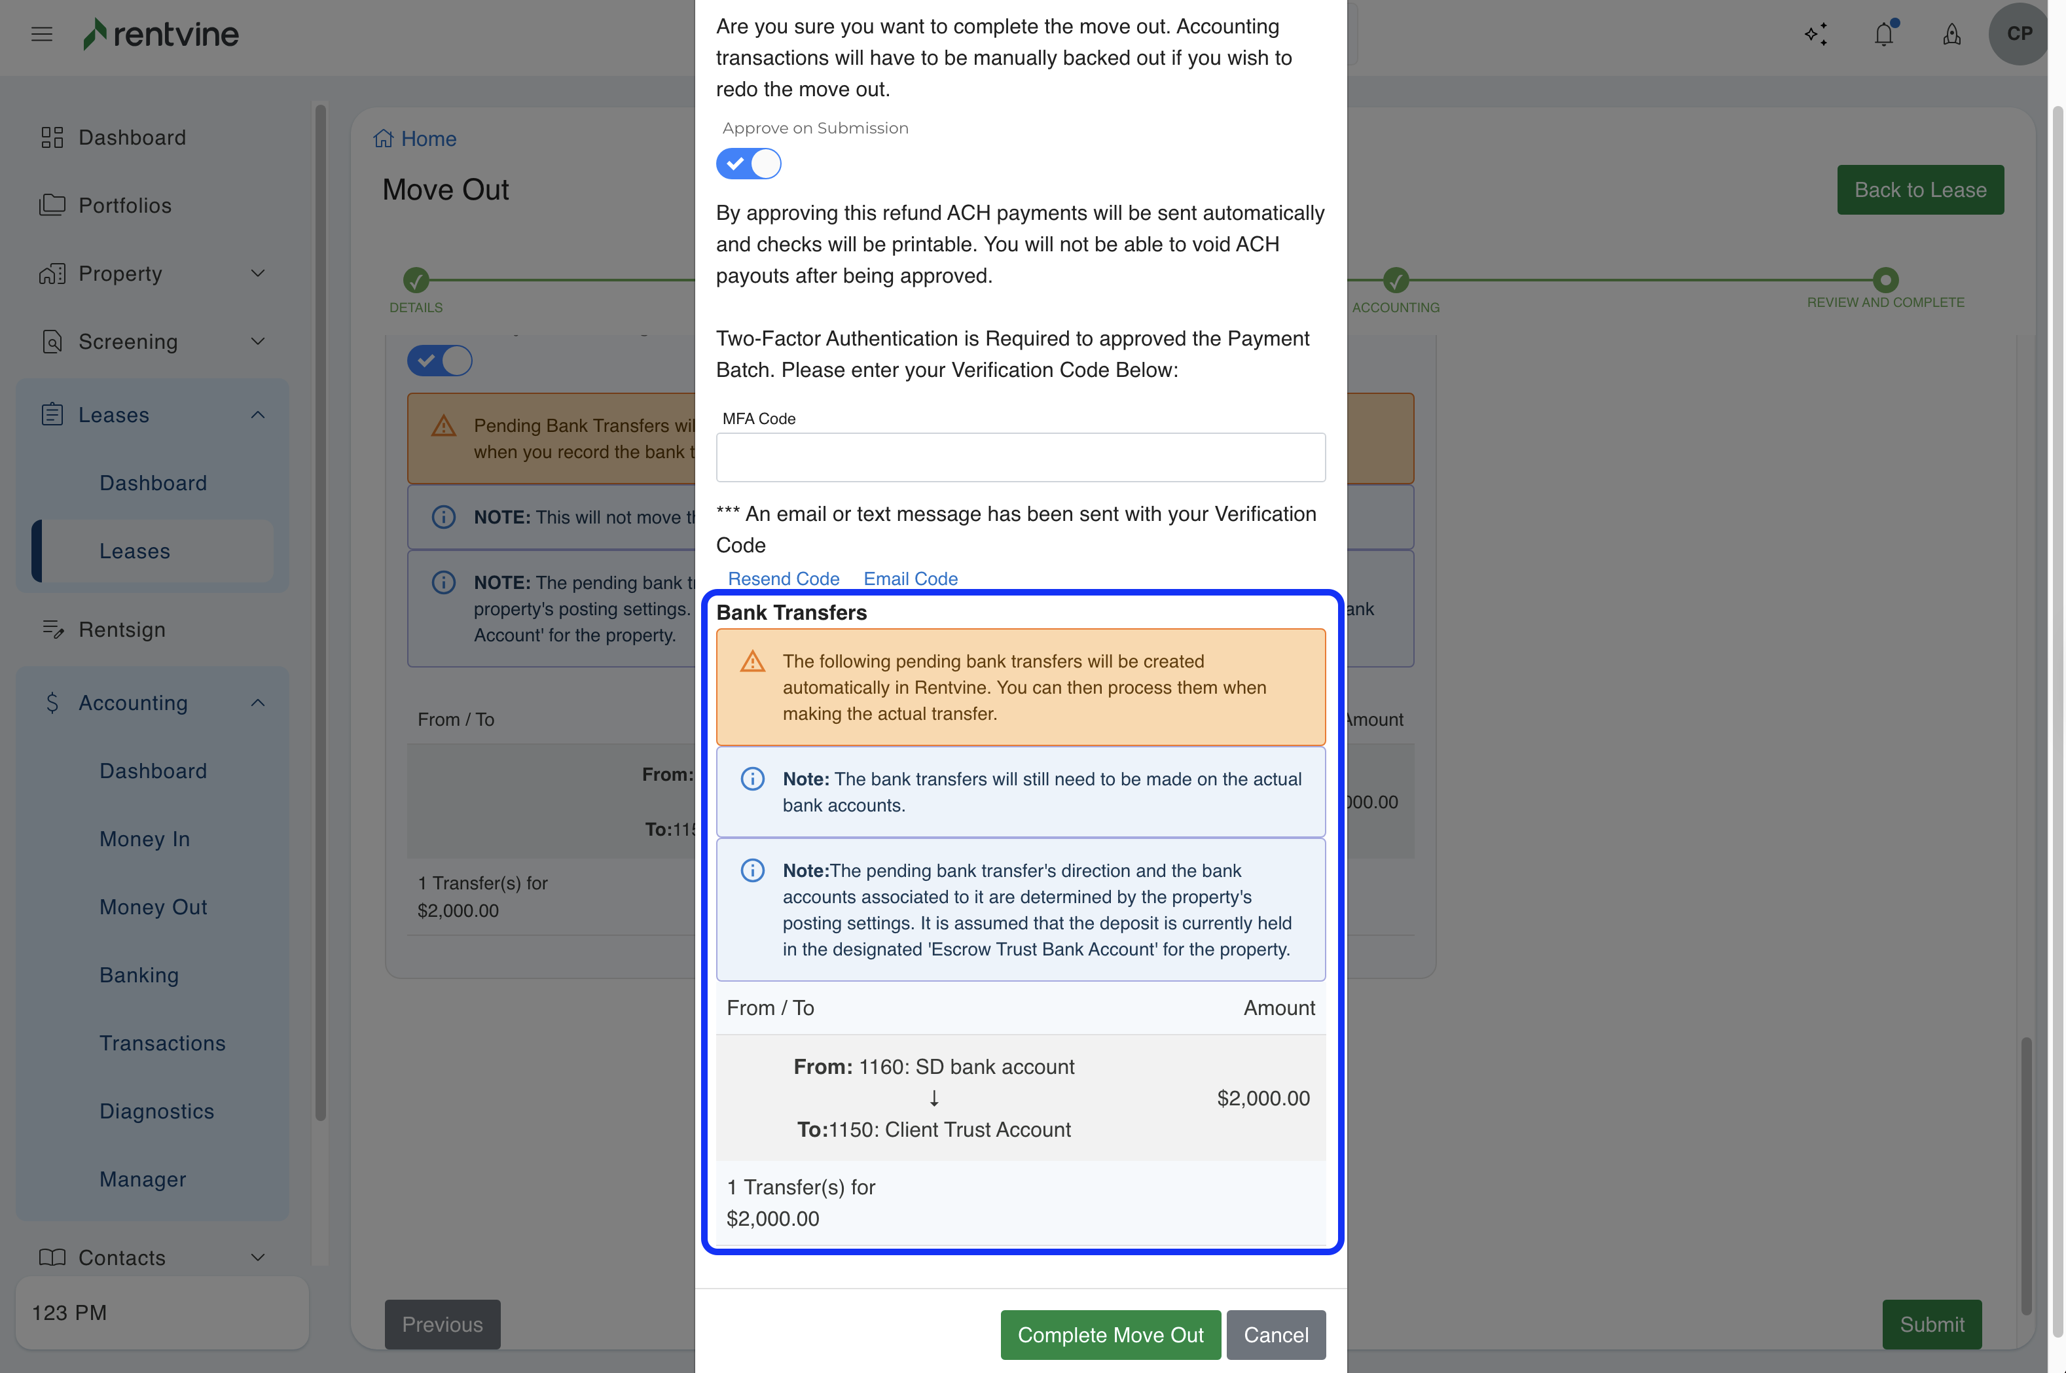Screen dimensions: 2066x1373
Task: Open the notifications bell icon
Action: (1884, 34)
